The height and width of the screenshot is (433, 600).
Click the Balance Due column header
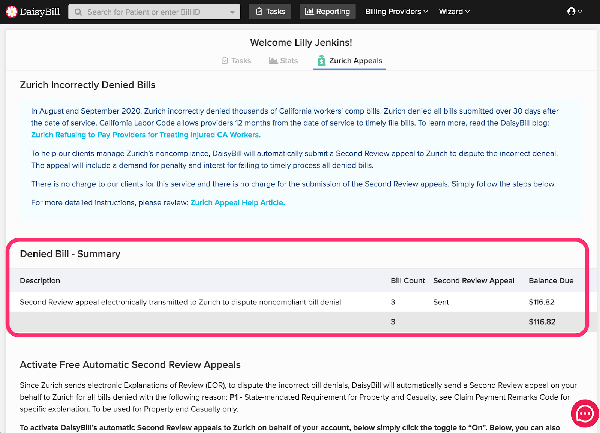point(551,281)
